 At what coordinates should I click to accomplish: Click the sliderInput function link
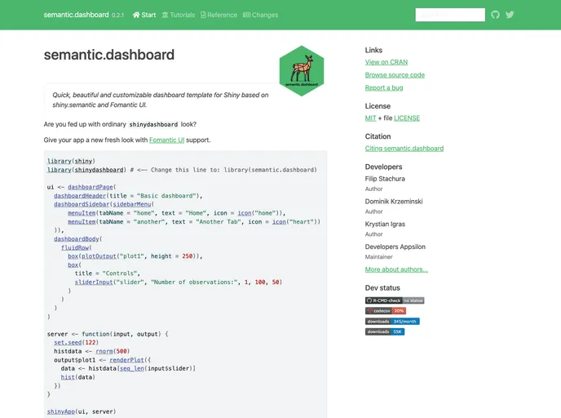point(94,282)
